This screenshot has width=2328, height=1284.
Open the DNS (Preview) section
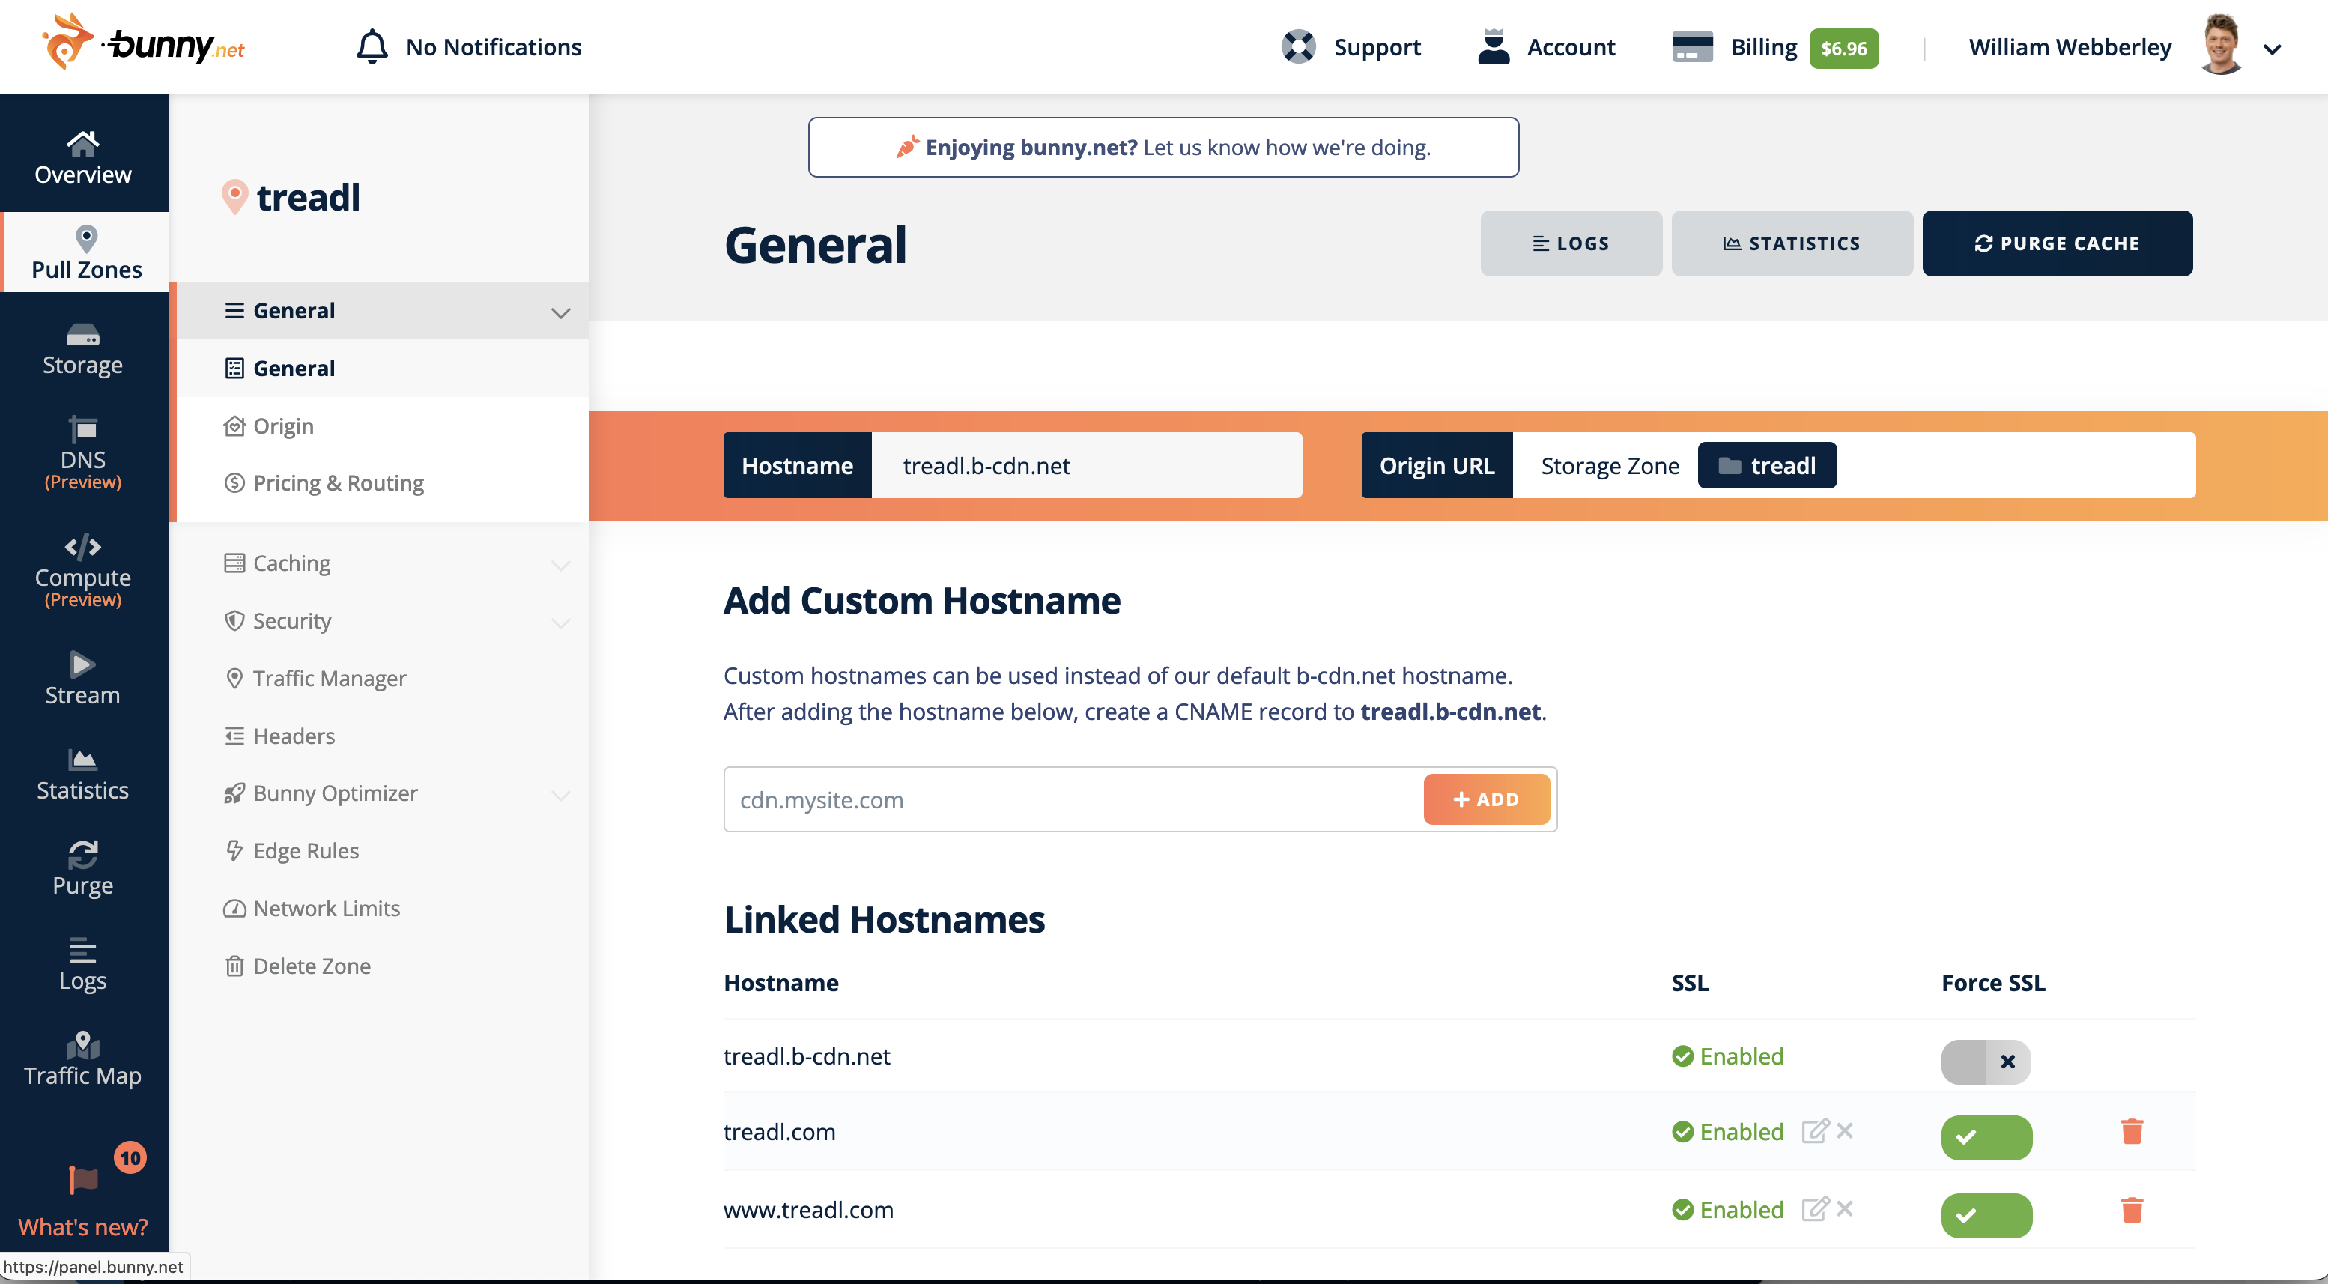(x=82, y=452)
